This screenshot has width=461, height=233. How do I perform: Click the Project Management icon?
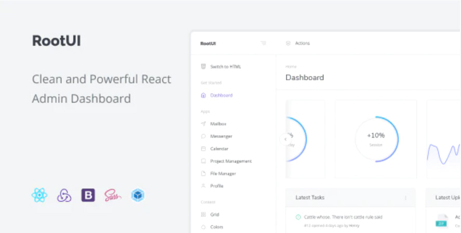click(203, 161)
